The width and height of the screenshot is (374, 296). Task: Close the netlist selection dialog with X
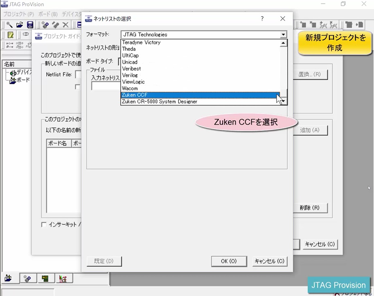[x=283, y=18]
